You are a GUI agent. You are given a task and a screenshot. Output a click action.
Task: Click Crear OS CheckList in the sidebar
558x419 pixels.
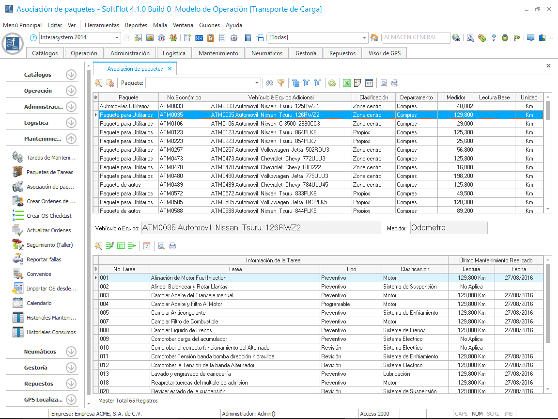coord(49,216)
